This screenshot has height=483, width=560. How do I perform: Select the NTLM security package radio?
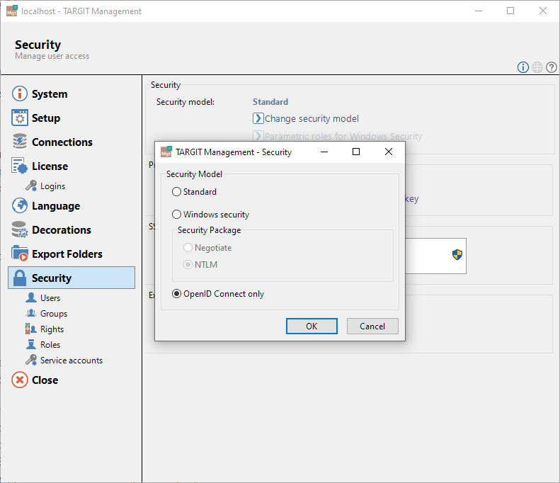click(x=188, y=265)
